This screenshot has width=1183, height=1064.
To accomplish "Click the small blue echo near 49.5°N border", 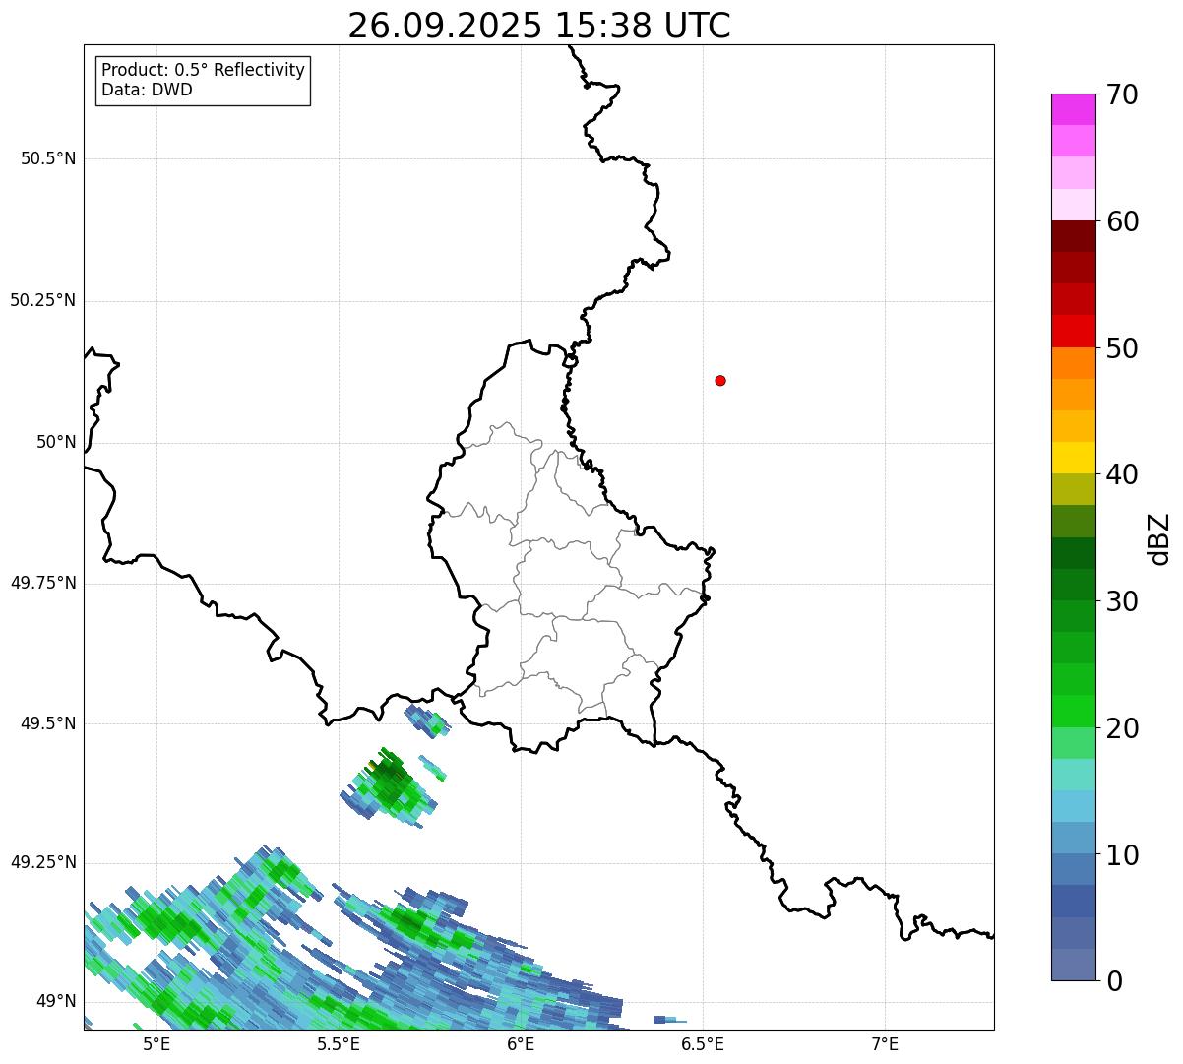I will click(x=428, y=720).
